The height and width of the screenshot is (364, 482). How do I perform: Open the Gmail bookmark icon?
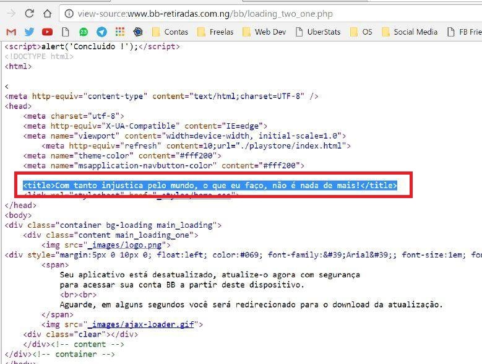11,32
